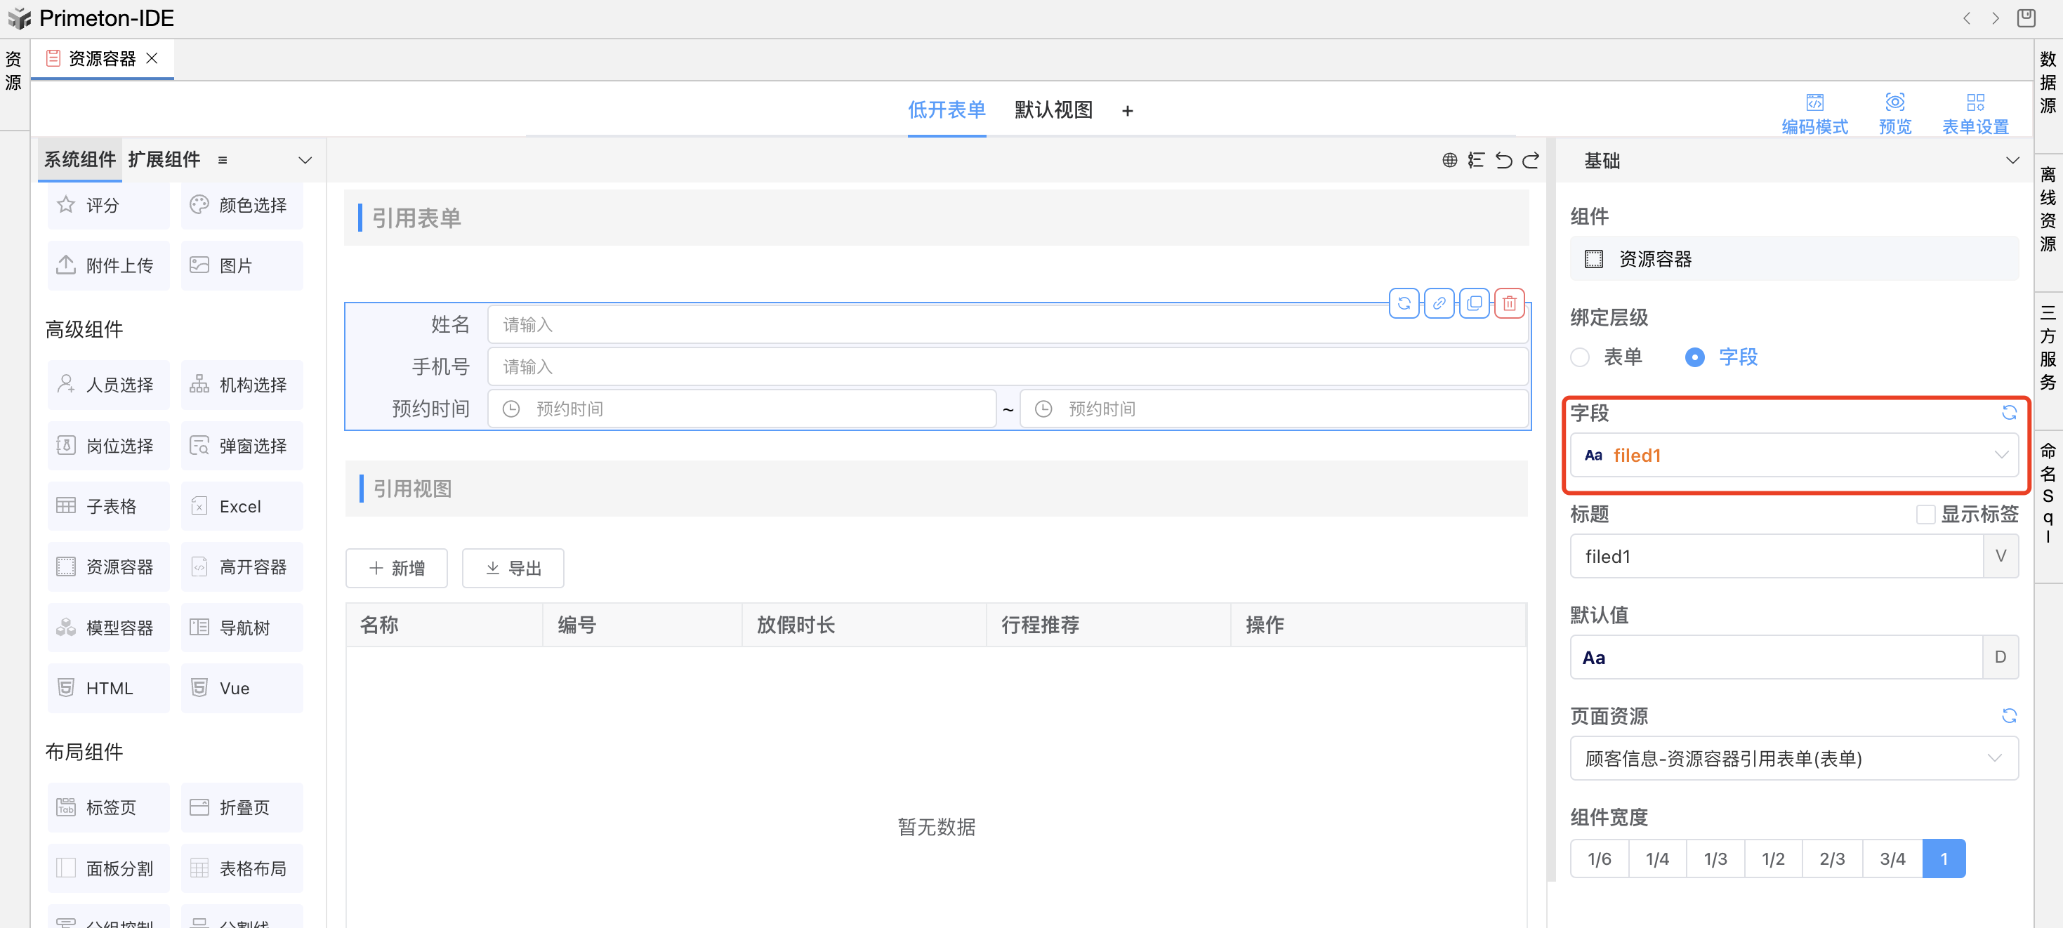Image resolution: width=2063 pixels, height=928 pixels.
Task: Switch to 扩展组件 components tab
Action: pyautogui.click(x=164, y=159)
